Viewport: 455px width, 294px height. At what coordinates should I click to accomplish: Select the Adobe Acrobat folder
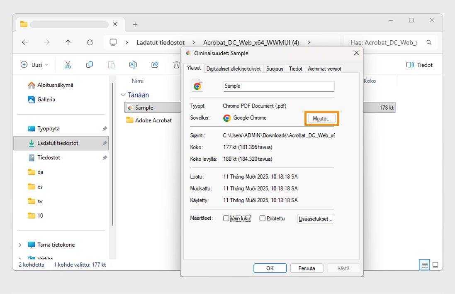(149, 120)
